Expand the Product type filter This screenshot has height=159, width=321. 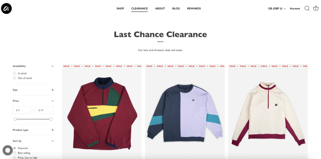tap(33, 130)
